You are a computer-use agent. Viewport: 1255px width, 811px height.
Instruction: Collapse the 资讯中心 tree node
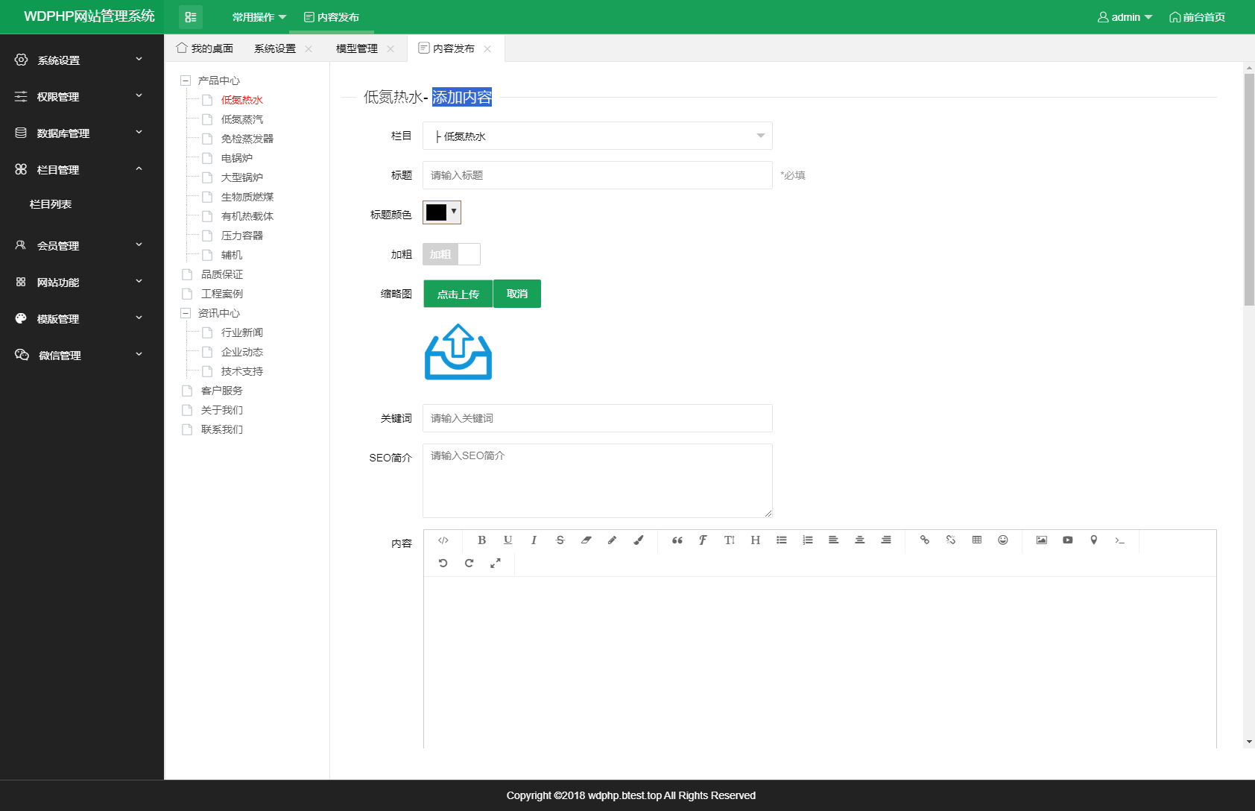click(x=186, y=313)
